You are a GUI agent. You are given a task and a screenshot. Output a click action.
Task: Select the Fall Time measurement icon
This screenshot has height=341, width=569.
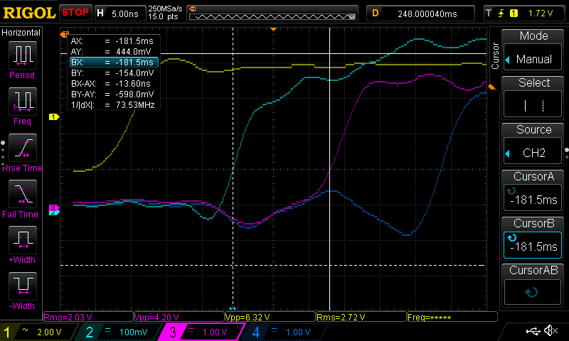[x=23, y=193]
